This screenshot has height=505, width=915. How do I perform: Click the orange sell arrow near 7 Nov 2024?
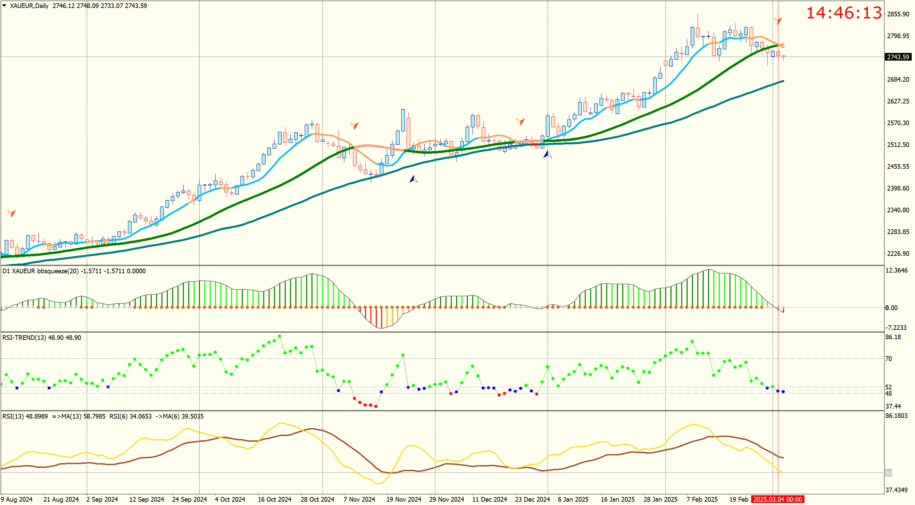click(x=354, y=125)
